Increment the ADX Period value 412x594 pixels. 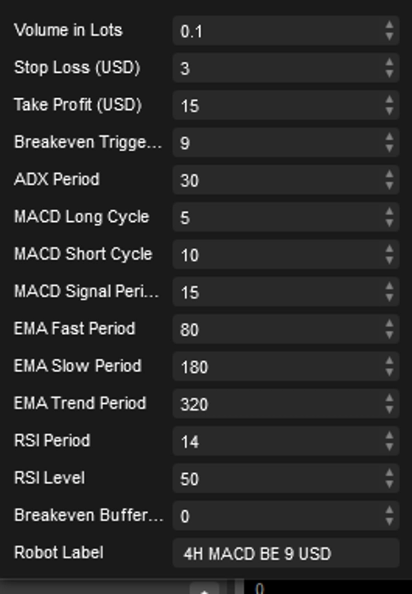388,174
